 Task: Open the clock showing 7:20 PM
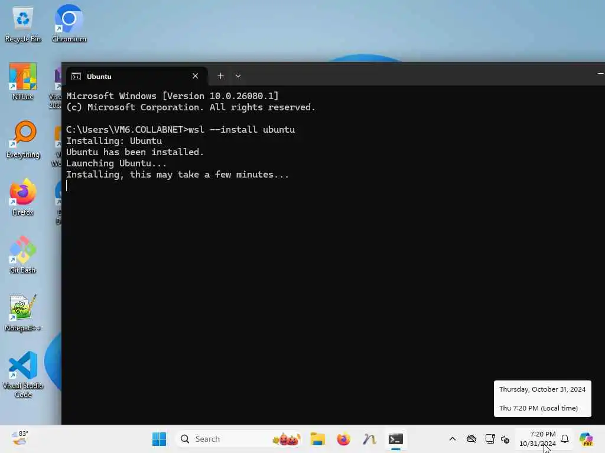tap(538, 439)
